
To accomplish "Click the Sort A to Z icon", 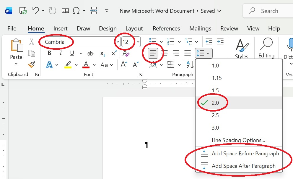I will pyautogui.click(x=190, y=65).
